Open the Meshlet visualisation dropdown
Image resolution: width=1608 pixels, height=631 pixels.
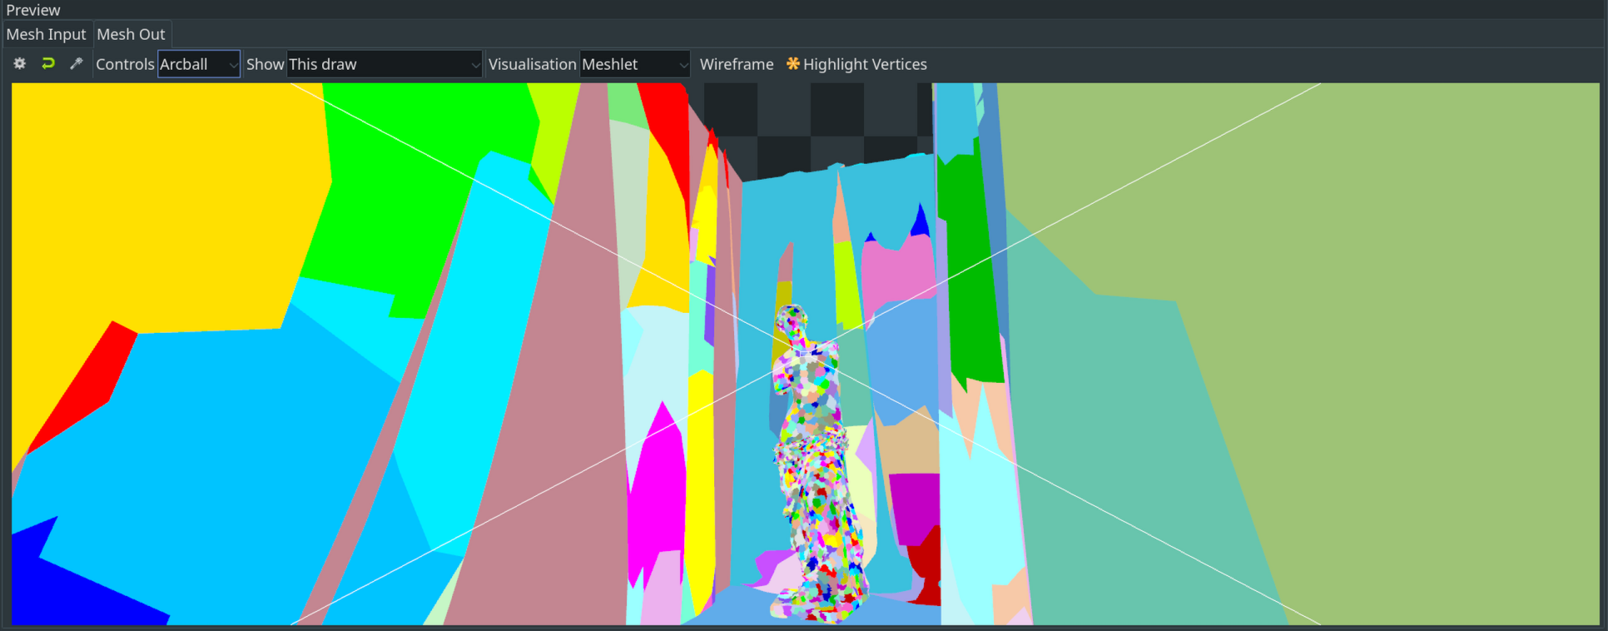pos(634,64)
